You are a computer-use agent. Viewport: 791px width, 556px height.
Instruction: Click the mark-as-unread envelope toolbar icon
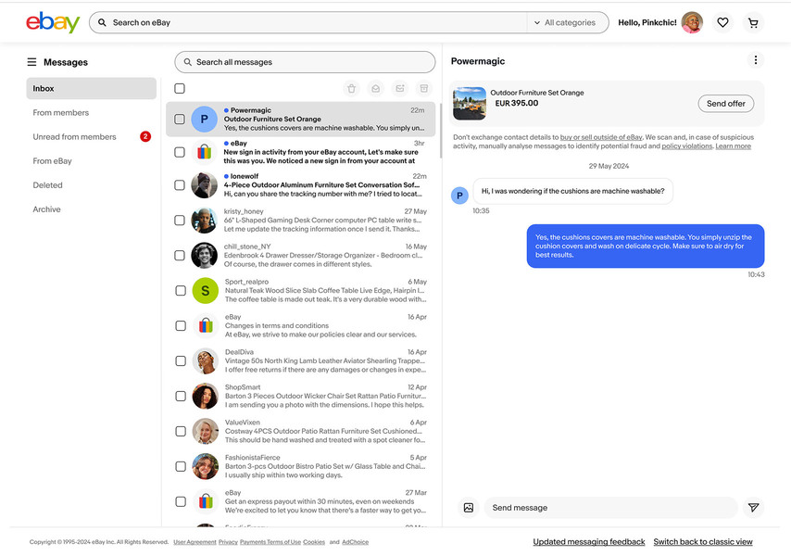tap(400, 89)
